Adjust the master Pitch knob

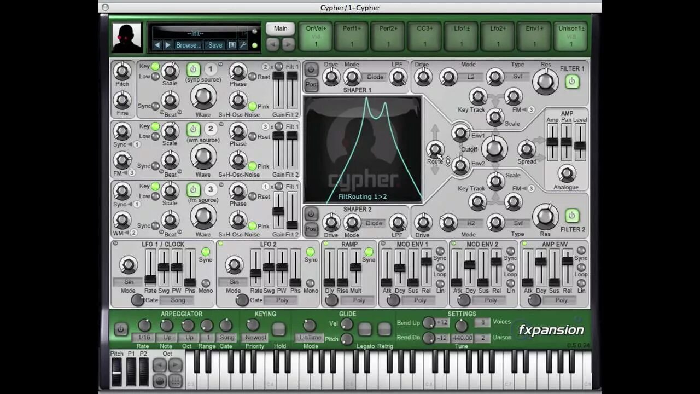click(122, 71)
